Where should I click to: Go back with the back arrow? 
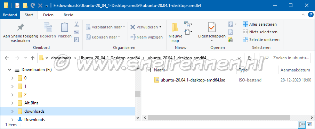point(7,58)
